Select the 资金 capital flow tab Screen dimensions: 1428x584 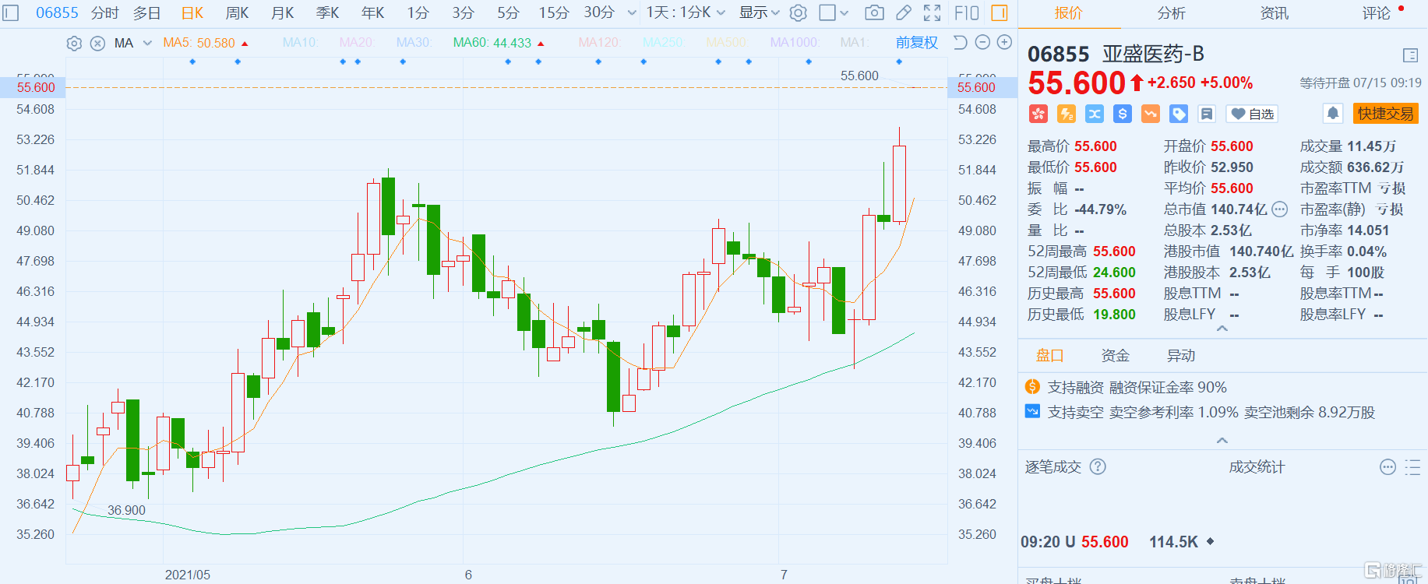click(x=1115, y=356)
